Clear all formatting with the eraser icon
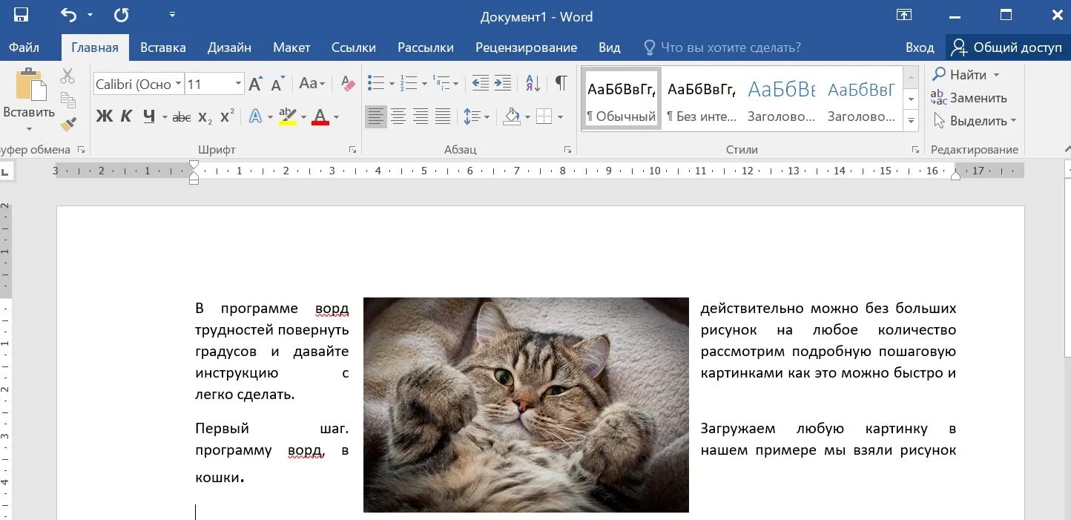 click(x=347, y=84)
